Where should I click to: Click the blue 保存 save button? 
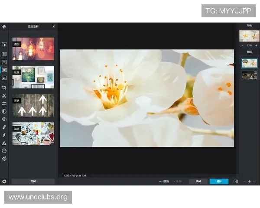[x=219, y=182]
